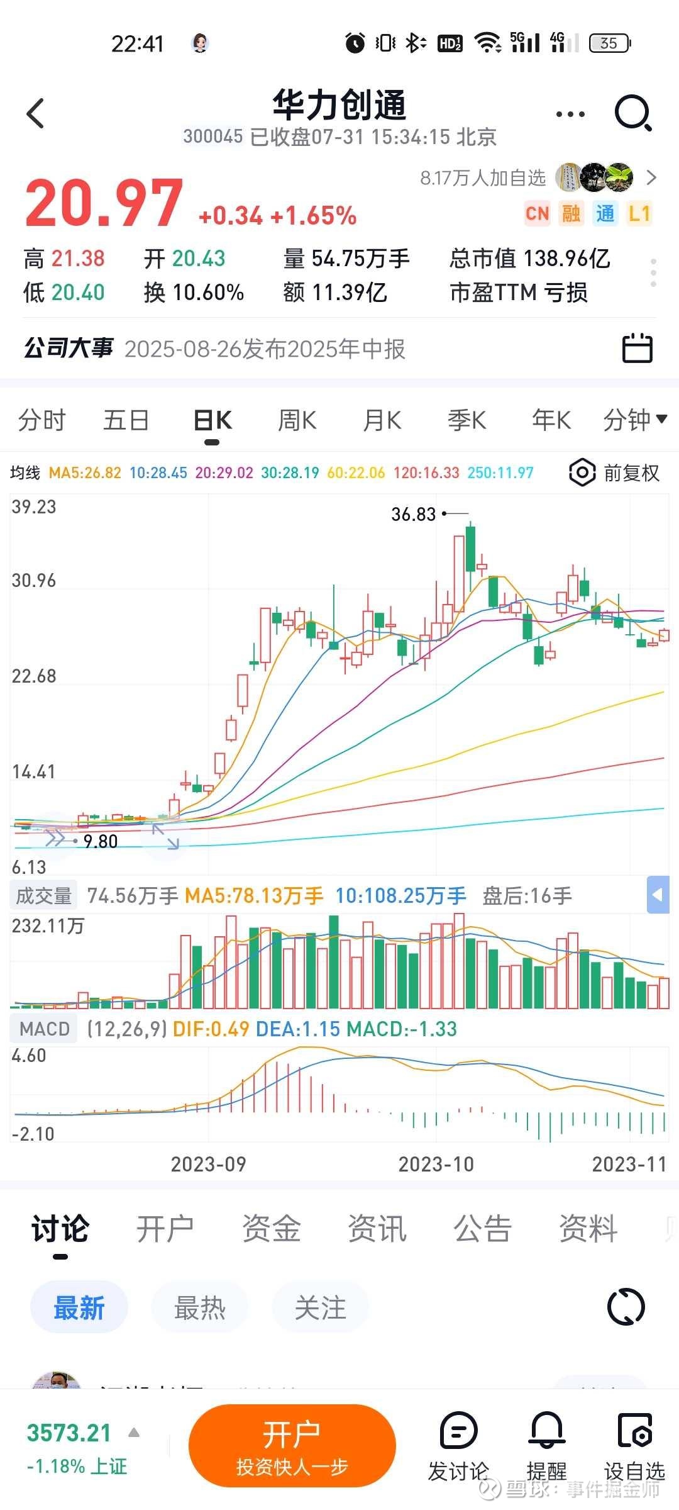This screenshot has height=1510, width=679.
Task: Tap the 前复权 settings hexagon icon
Action: (582, 473)
